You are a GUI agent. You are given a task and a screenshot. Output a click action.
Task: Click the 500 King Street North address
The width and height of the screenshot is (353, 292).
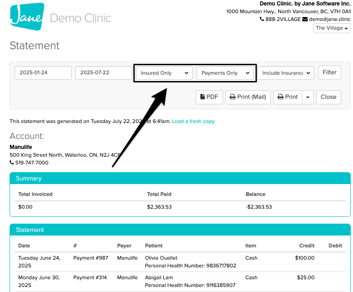coord(65,155)
